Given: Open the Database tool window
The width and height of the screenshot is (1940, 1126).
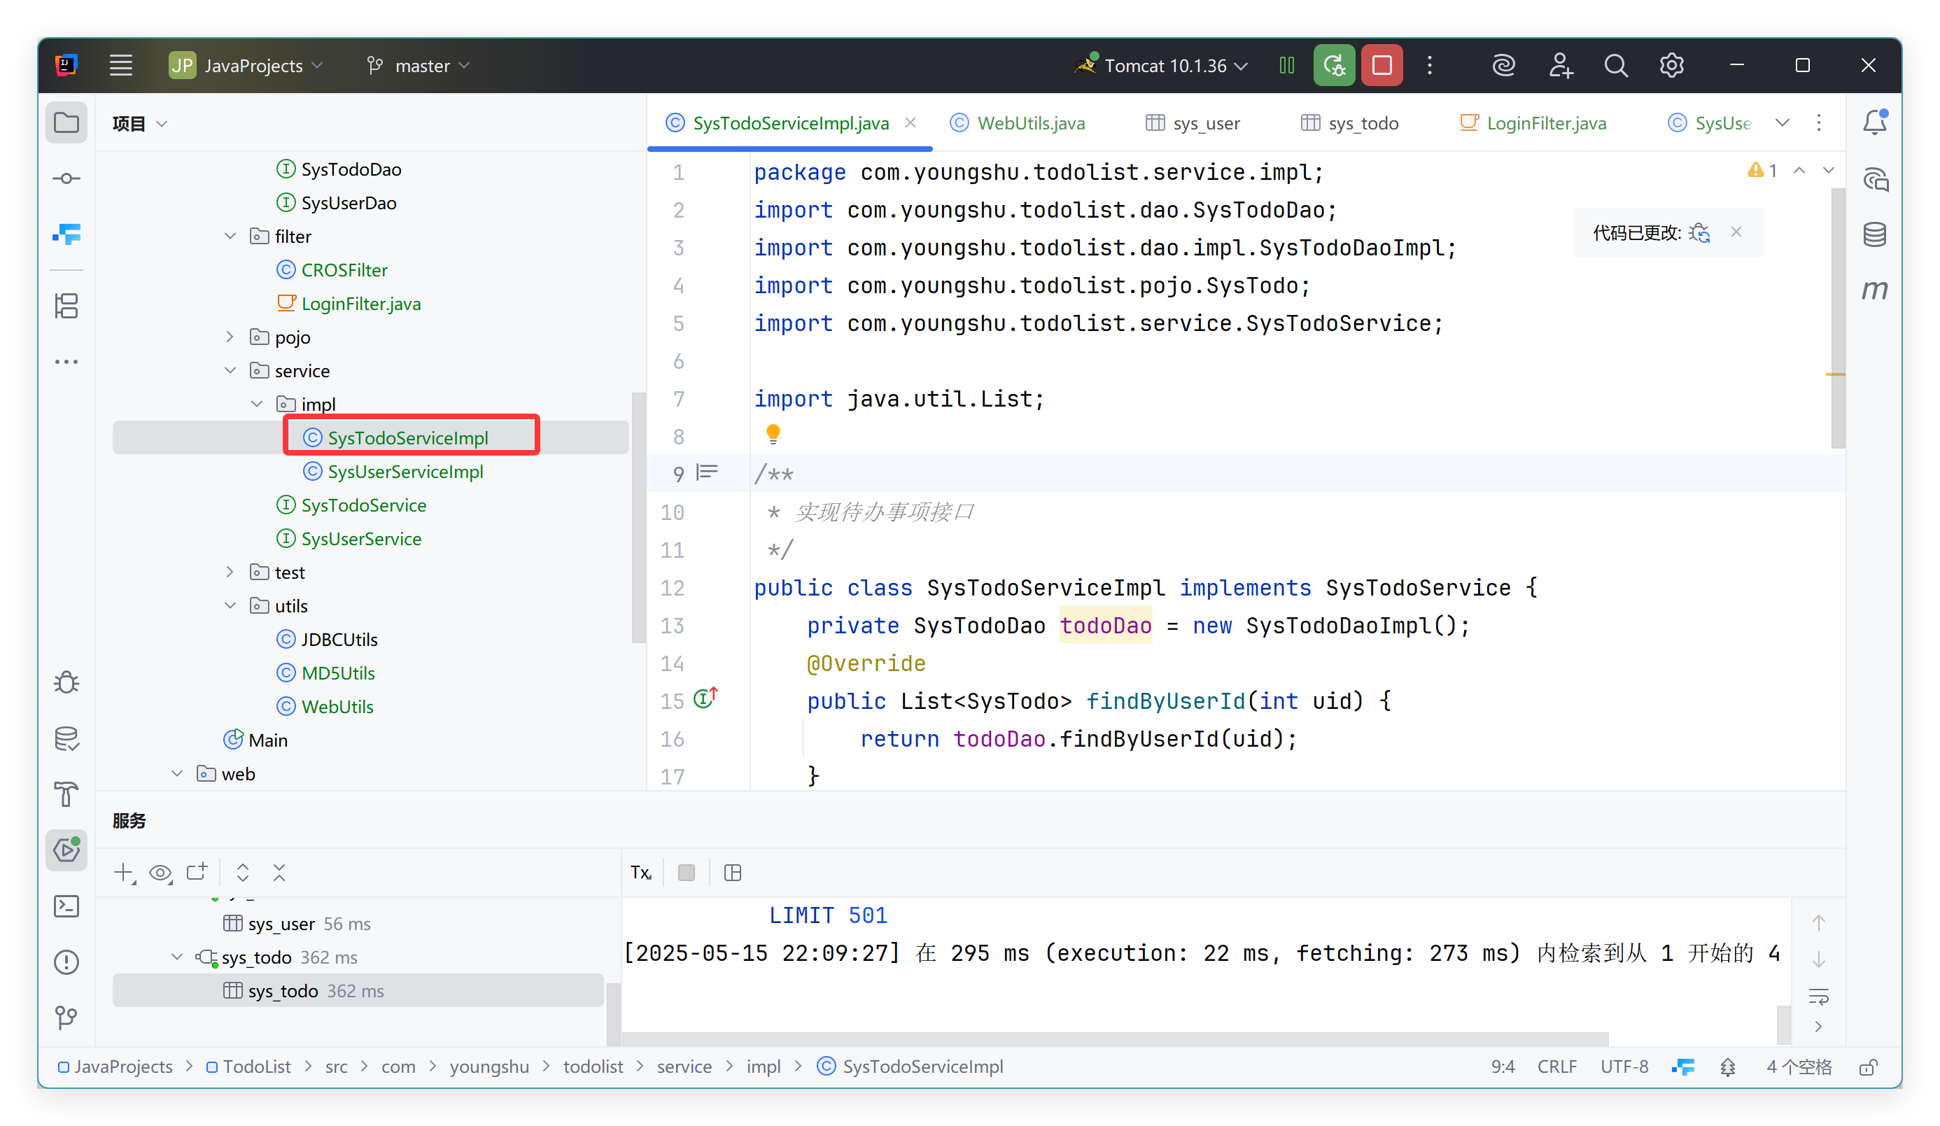Looking at the screenshot, I should [1874, 234].
